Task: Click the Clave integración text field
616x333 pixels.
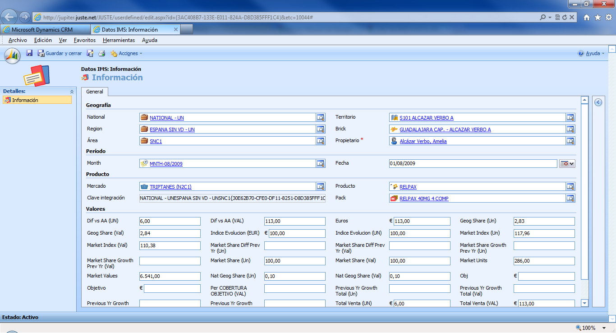Action: 232,198
